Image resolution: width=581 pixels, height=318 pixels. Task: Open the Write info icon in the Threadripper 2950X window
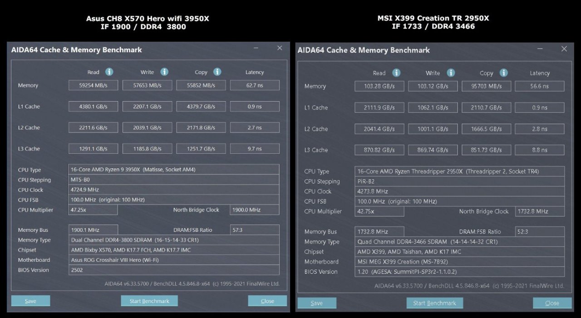pyautogui.click(x=451, y=73)
